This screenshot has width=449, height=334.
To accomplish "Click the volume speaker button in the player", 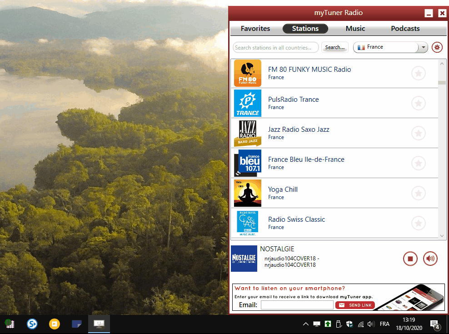I will point(430,259).
